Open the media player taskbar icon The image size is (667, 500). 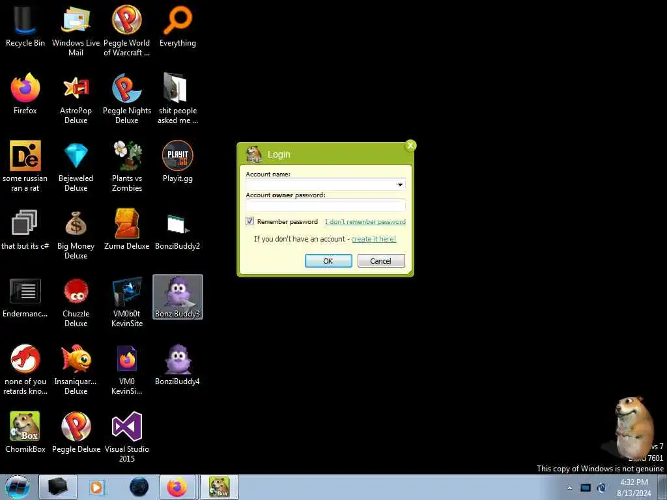click(x=96, y=487)
